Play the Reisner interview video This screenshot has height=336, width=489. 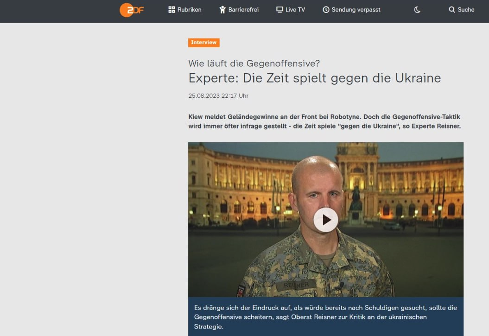coord(325,220)
